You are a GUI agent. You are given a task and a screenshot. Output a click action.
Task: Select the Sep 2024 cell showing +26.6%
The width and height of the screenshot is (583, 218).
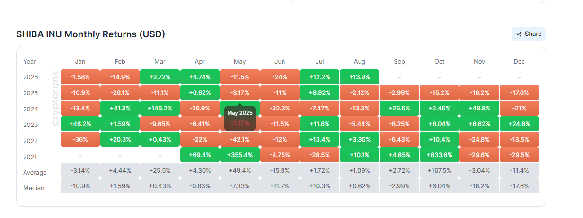[399, 109]
